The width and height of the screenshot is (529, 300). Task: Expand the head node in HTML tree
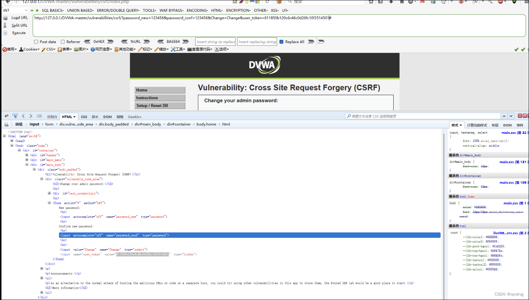[12, 141]
